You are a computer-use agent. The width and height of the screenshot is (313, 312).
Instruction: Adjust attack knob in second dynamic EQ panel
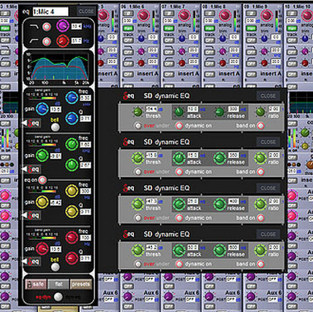pos(179,158)
